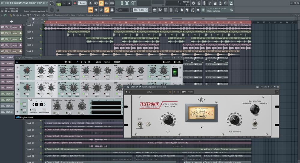Open the TOOLS menu
This screenshot has height=163, width=300.
(40, 3)
